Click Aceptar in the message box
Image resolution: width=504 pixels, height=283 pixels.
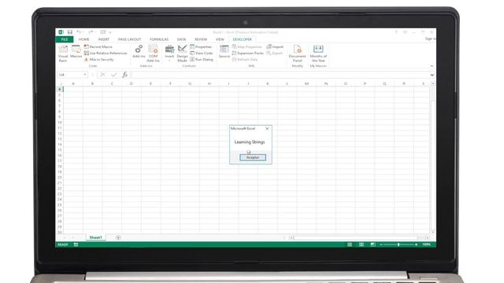click(253, 157)
